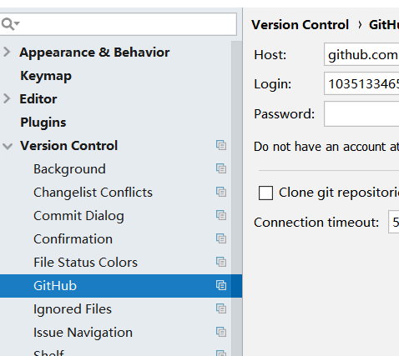The image size is (399, 356).
Task: Click the Host field containing github.com
Action: 361,54
